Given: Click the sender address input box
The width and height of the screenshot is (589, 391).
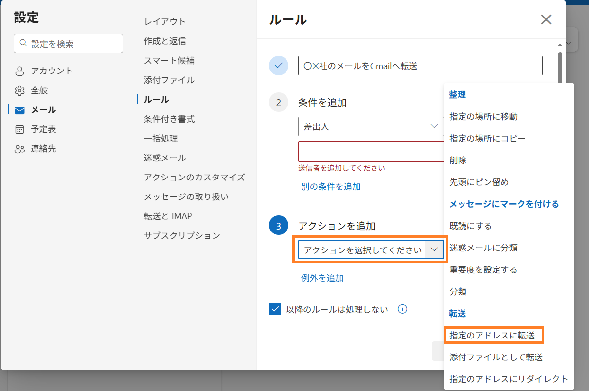Looking at the screenshot, I should coord(371,151).
